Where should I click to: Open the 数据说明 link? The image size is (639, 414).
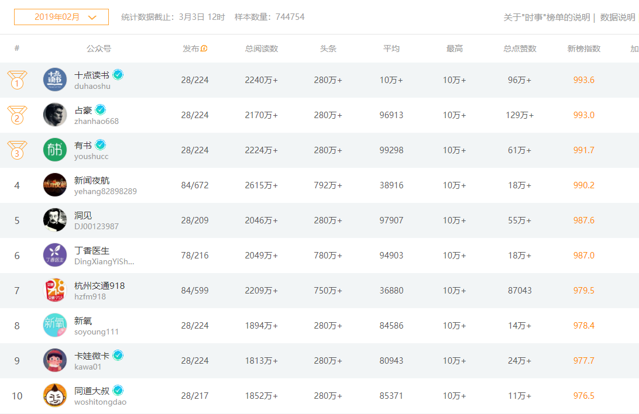(617, 17)
